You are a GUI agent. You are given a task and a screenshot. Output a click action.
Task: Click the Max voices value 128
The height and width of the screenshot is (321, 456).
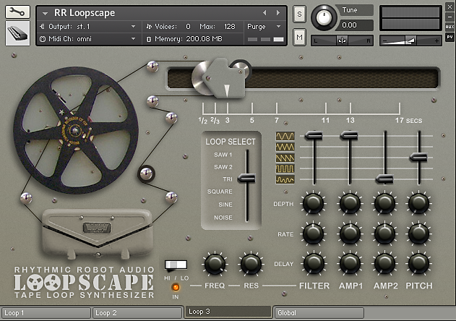click(230, 27)
